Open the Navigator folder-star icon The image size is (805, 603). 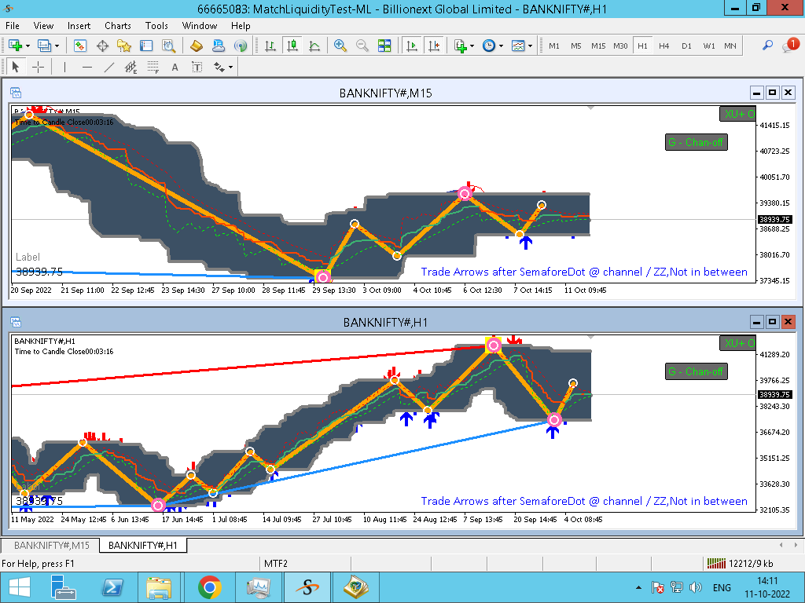(x=124, y=46)
